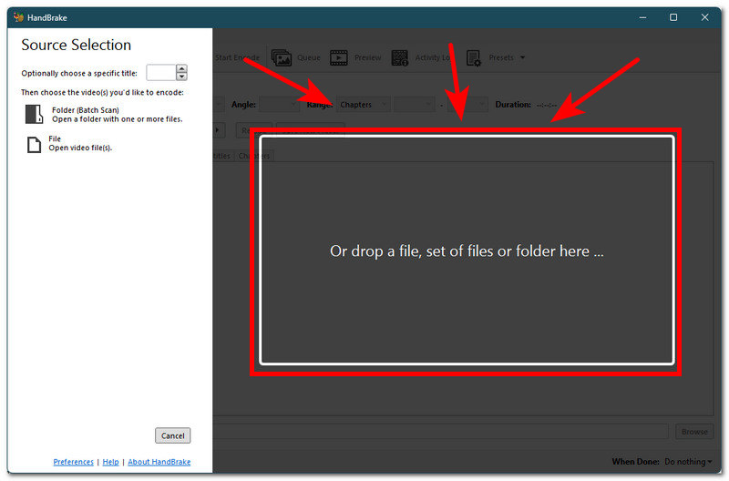
Task: Click the HandBrake app icon in title bar
Action: (17, 17)
